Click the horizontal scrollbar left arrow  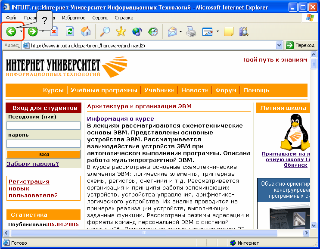(x=6, y=233)
